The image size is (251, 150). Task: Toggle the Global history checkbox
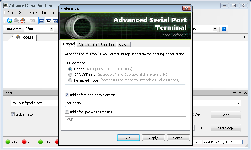pyautogui.click(x=13, y=114)
